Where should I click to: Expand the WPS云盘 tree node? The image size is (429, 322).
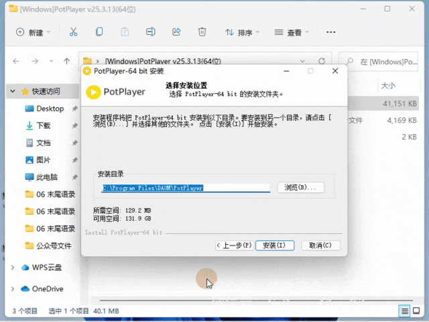[13, 267]
